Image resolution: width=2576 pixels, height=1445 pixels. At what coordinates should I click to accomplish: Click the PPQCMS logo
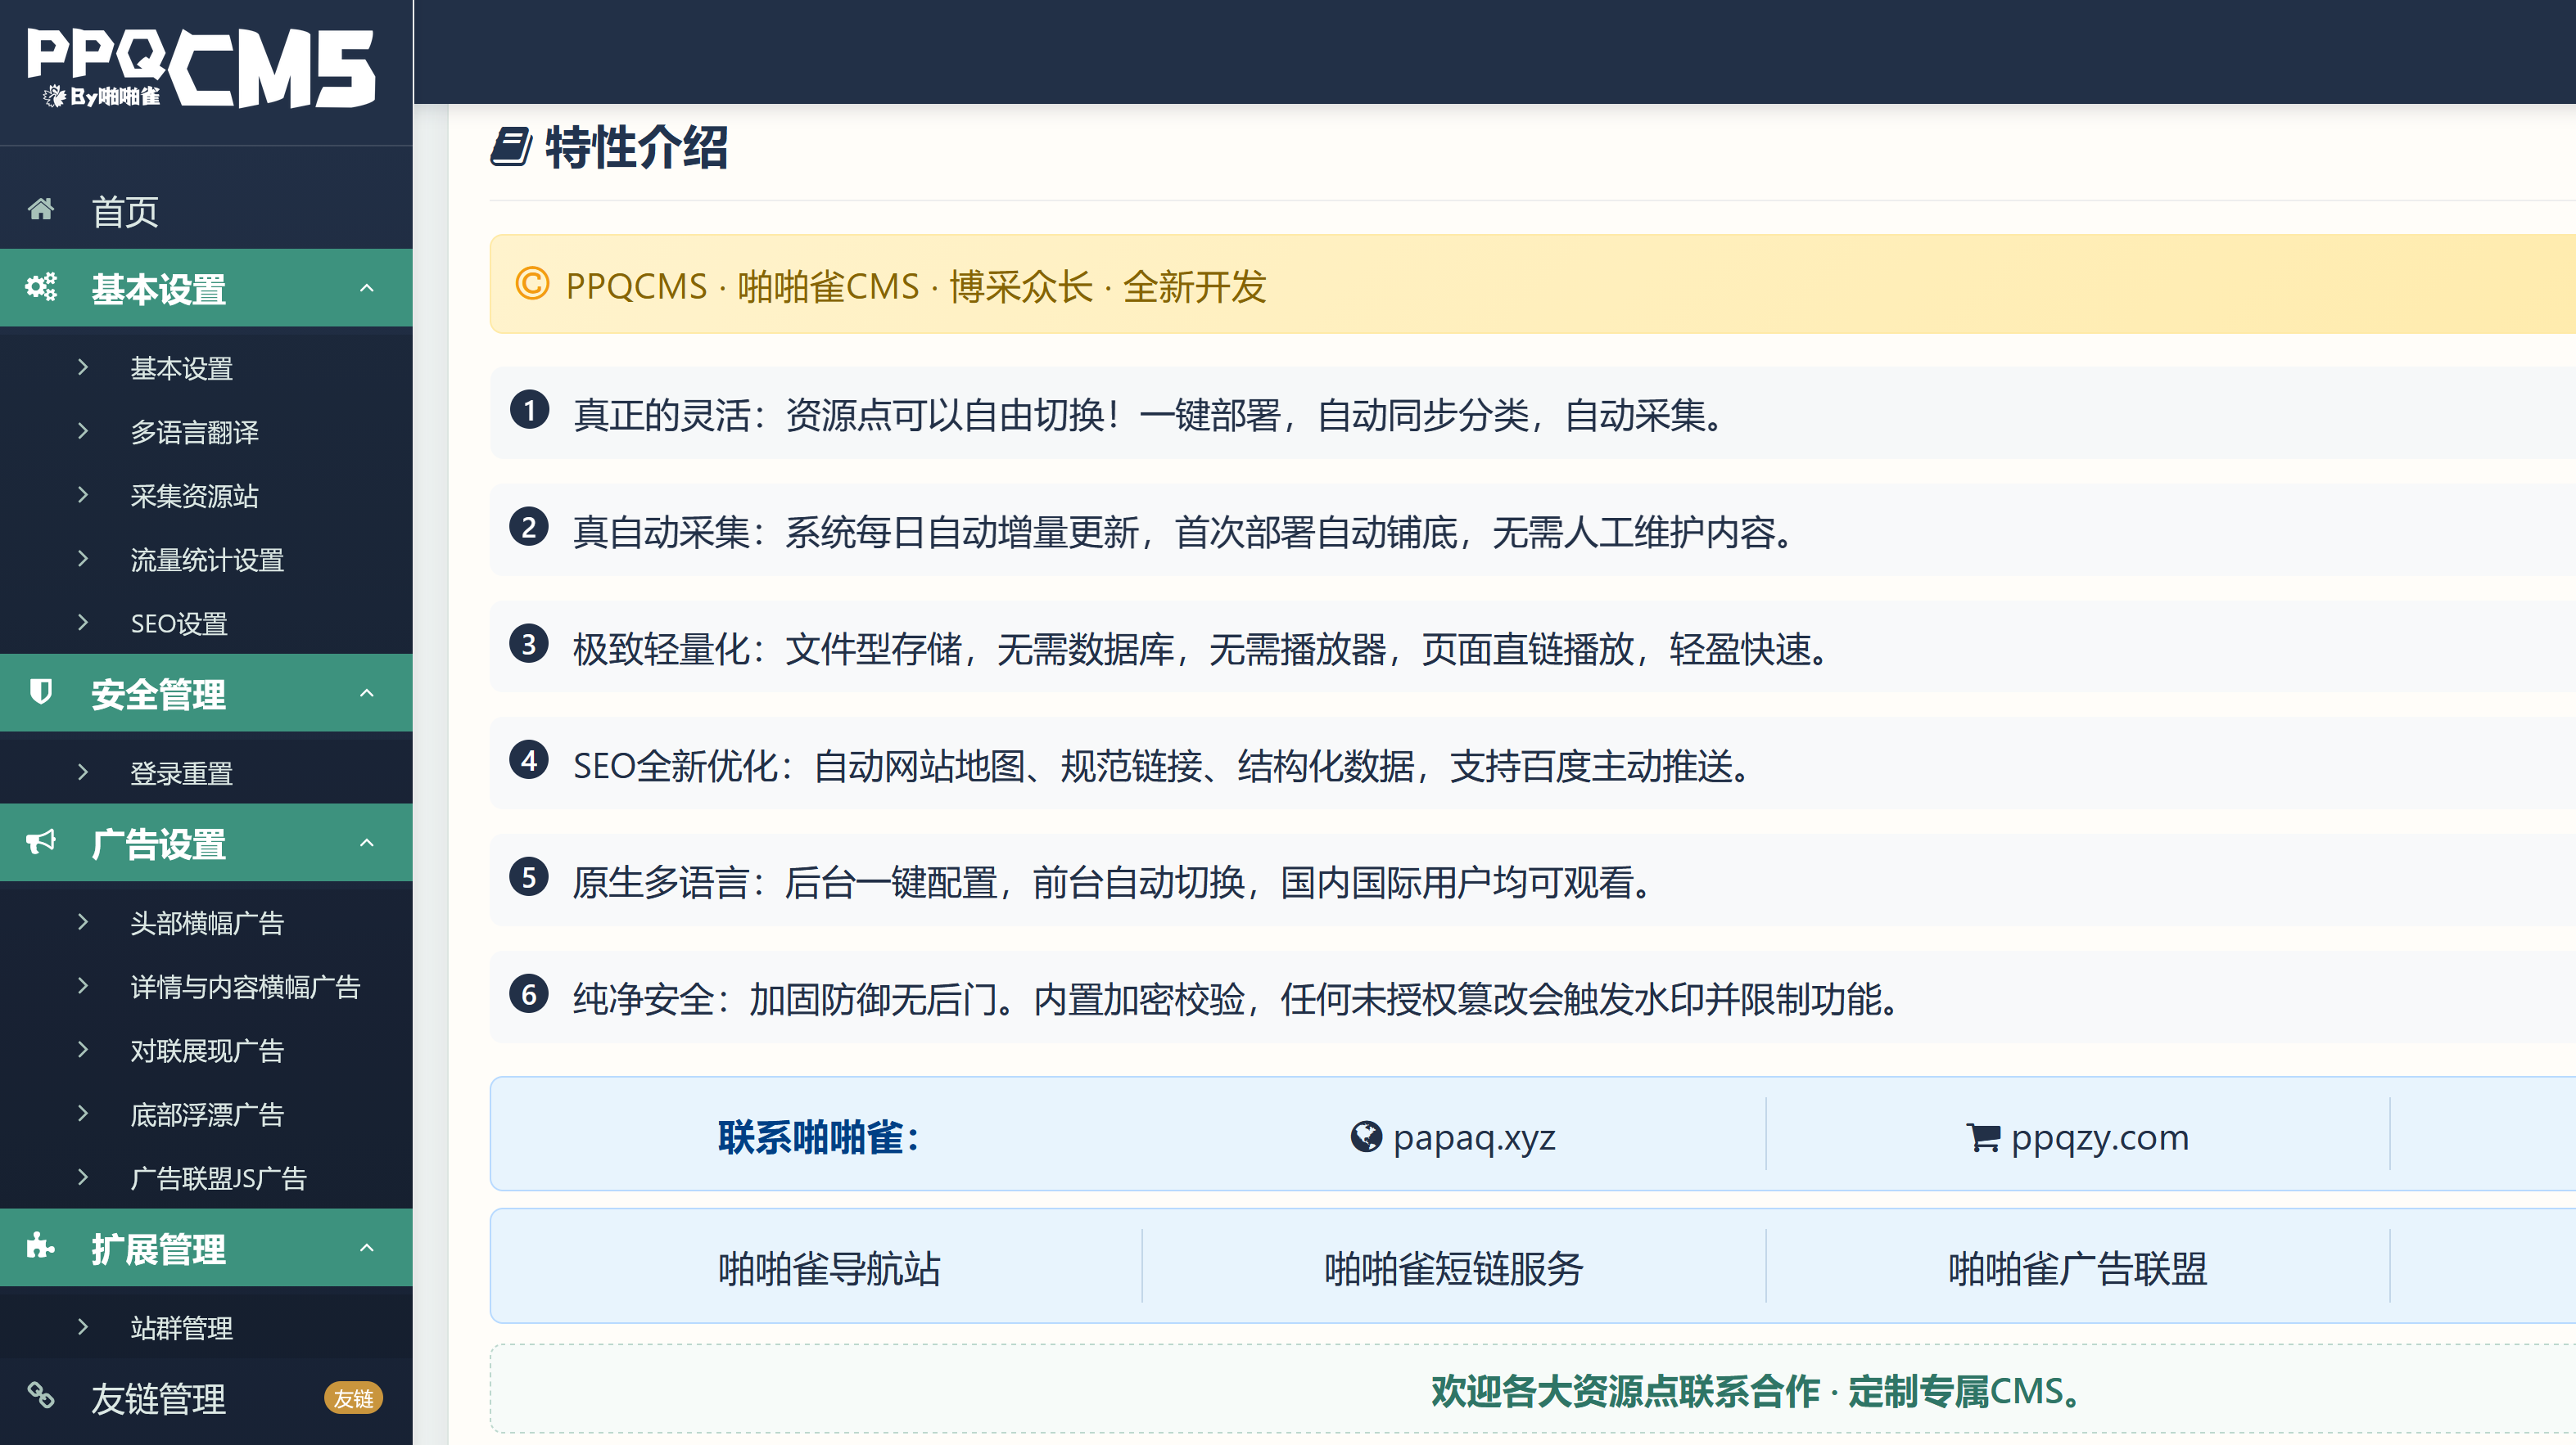[201, 68]
